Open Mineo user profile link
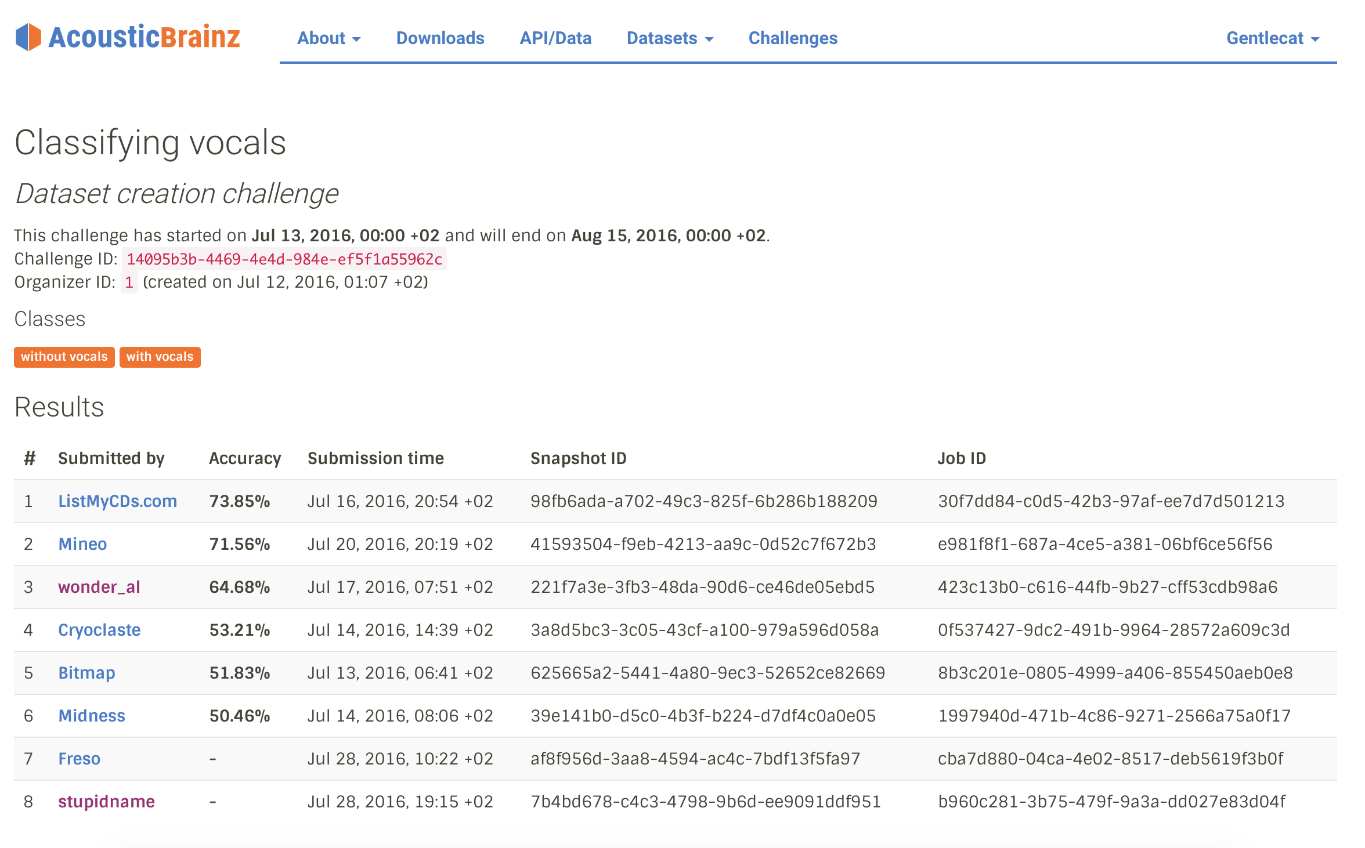This screenshot has width=1365, height=848. coord(82,544)
